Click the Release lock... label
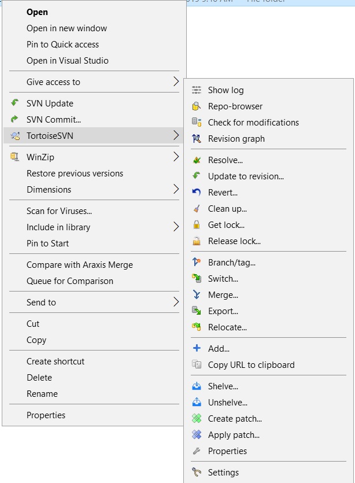The image size is (355, 483). 234,241
